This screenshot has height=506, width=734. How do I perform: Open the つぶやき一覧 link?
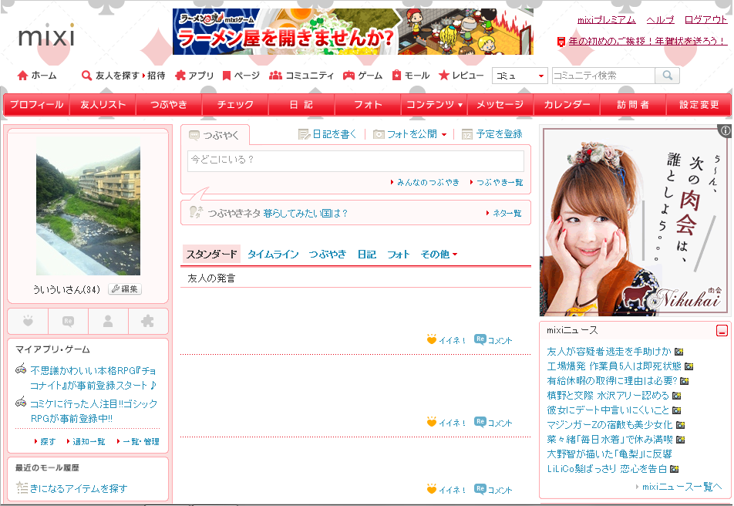[500, 182]
